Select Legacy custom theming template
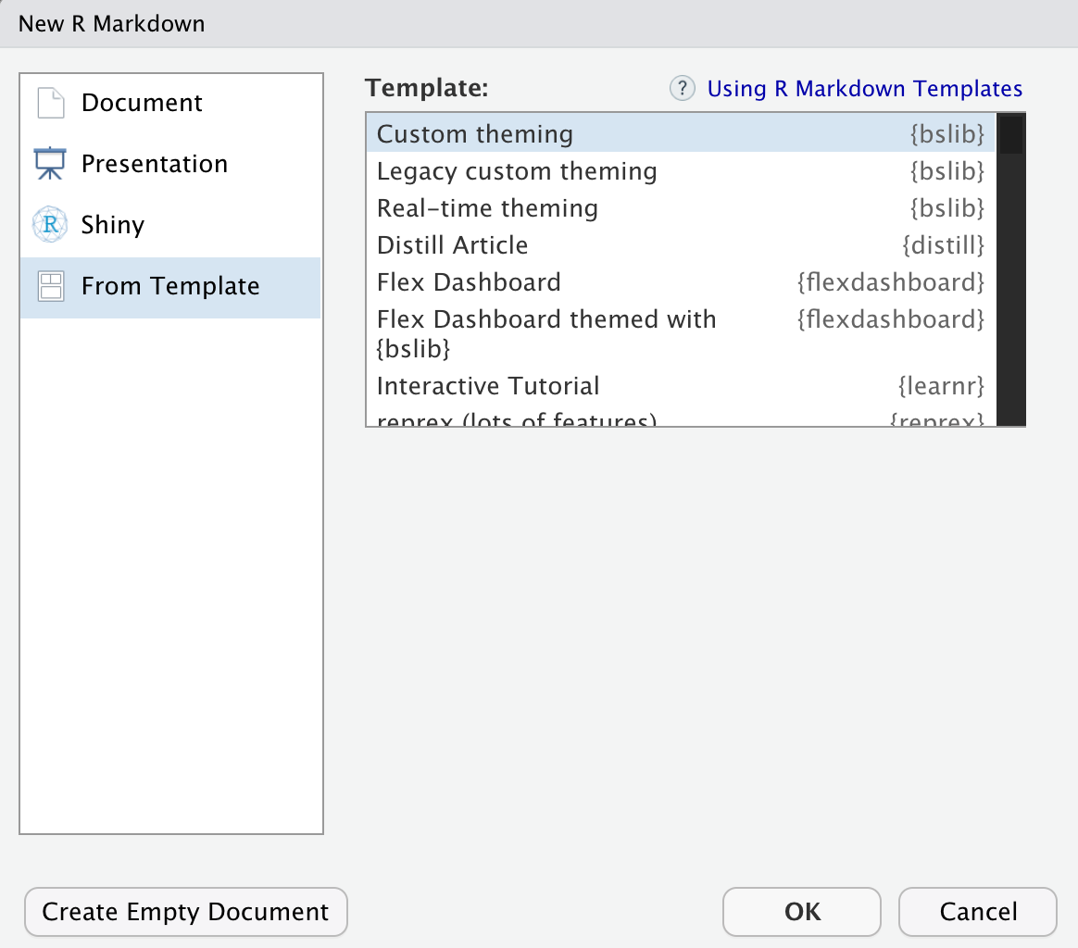Image resolution: width=1078 pixels, height=948 pixels. pyautogui.click(x=681, y=170)
